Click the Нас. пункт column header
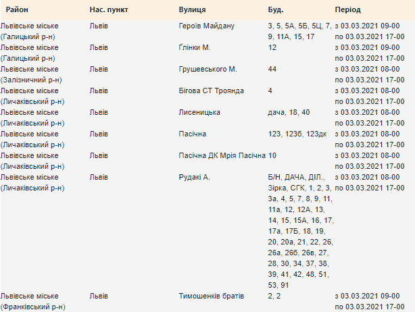Image resolution: width=415 pixels, height=312 pixels. (x=109, y=9)
